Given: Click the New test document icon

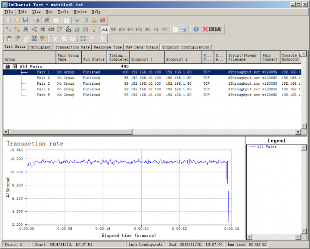Looking at the screenshot, I should 9,20.
